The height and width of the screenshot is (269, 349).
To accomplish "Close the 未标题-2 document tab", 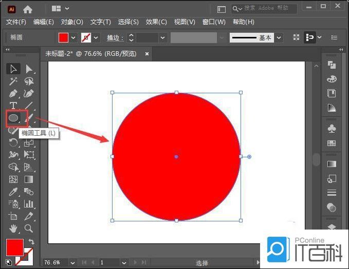I will (x=147, y=54).
